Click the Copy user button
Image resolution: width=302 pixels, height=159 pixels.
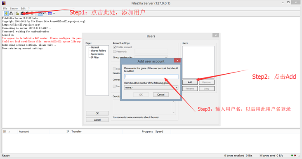(206, 89)
